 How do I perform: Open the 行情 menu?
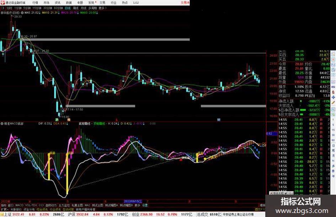point(35,2)
